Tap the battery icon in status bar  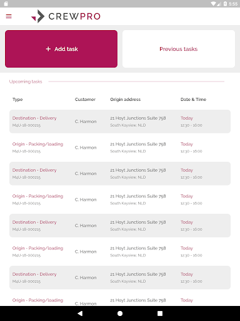click(x=225, y=4)
